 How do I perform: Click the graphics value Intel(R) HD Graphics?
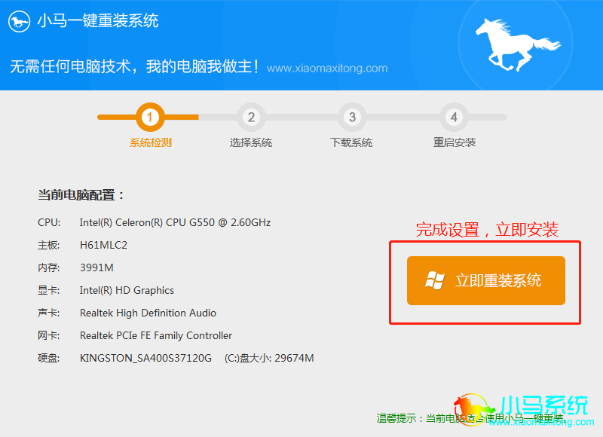click(127, 290)
